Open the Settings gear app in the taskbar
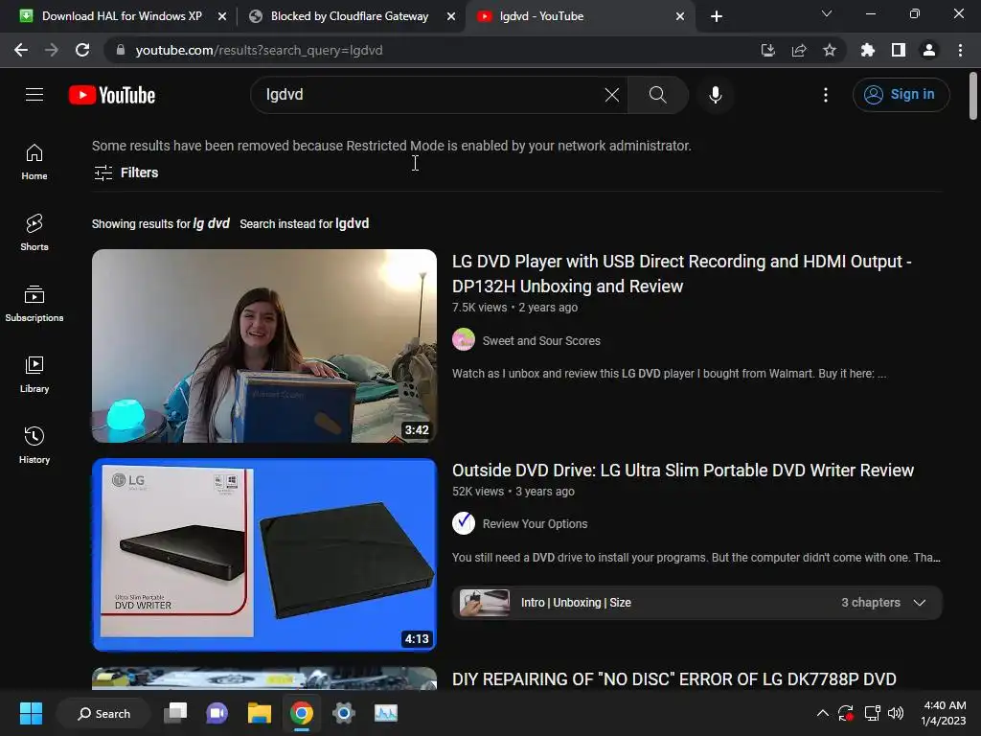This screenshot has width=981, height=736. (x=344, y=713)
